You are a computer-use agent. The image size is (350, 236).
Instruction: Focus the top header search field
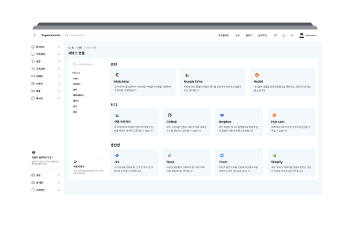pyautogui.click(x=138, y=35)
